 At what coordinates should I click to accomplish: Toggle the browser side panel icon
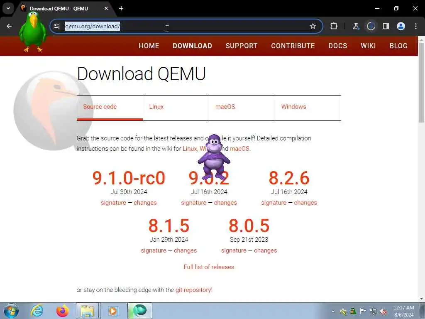point(386,26)
